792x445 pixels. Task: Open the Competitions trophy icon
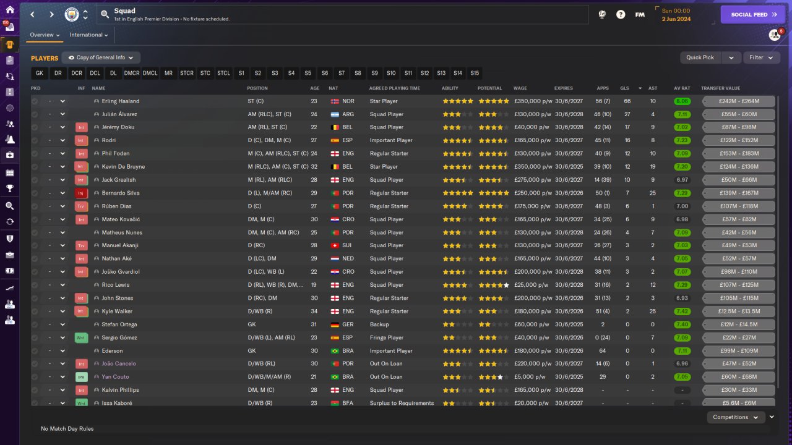[x=9, y=189]
